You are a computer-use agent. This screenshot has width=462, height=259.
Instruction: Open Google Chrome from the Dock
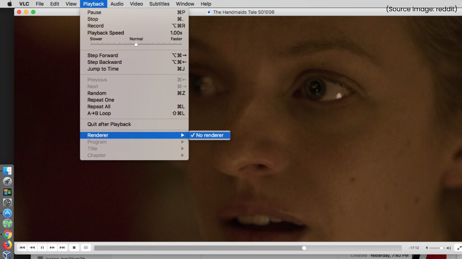click(x=7, y=234)
